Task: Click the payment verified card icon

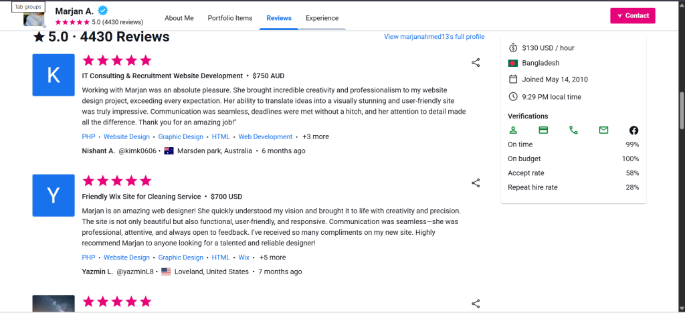Action: (543, 130)
